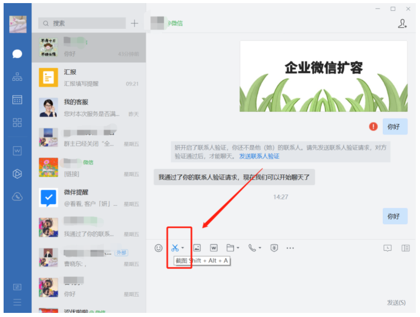Click the scissors screenshot tool icon
This screenshot has height=317, width=420.
[x=175, y=248]
